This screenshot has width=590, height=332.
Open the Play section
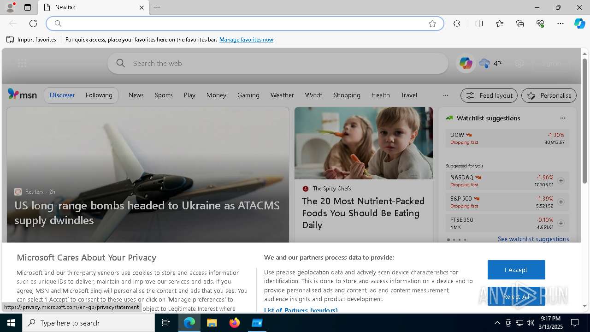point(189,95)
